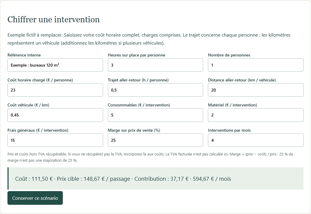Click the Frais généraux (€ / intervention) label

pyautogui.click(x=38, y=130)
